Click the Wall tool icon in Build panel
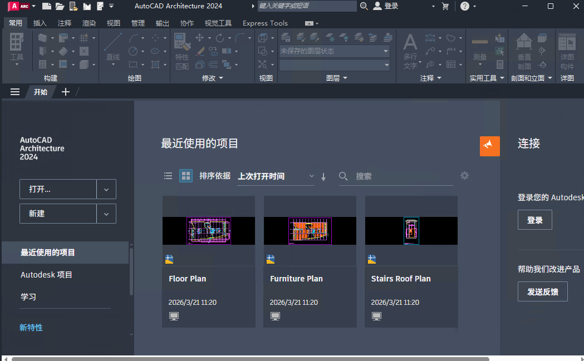The width and height of the screenshot is (584, 361). pos(42,38)
